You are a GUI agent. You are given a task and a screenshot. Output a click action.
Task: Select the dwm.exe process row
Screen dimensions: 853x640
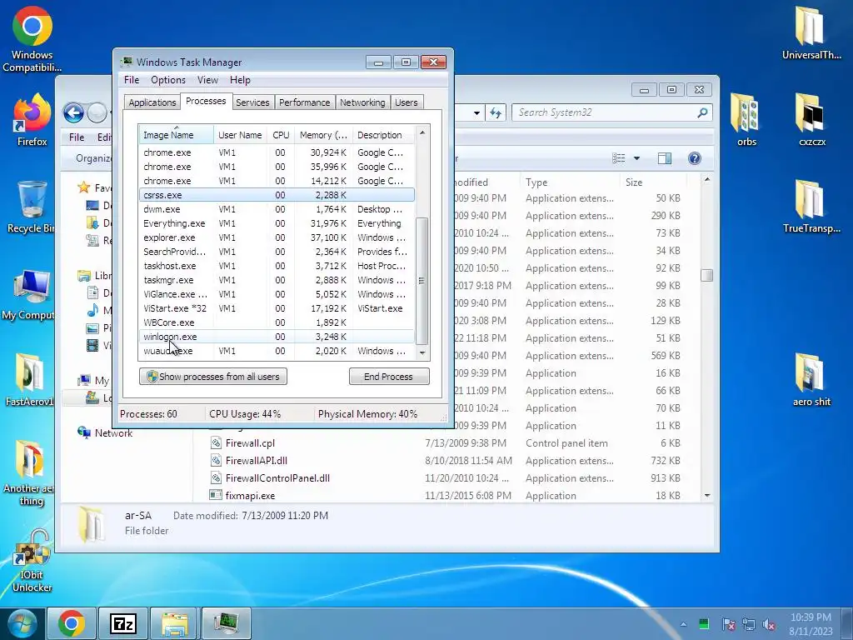(x=277, y=209)
